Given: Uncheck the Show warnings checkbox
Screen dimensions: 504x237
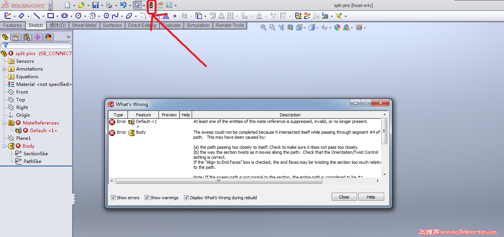Looking at the screenshot, I should [147, 198].
